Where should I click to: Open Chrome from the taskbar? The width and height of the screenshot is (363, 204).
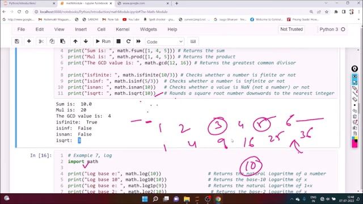point(218,199)
